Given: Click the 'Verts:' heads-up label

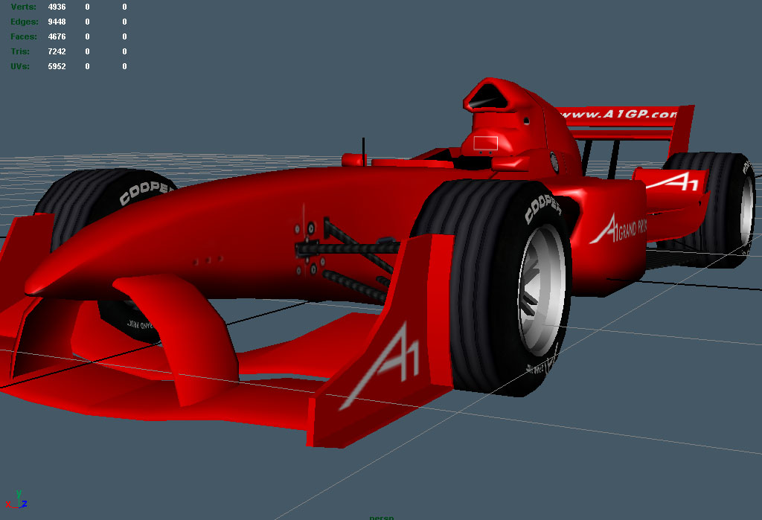Looking at the screenshot, I should tap(23, 7).
